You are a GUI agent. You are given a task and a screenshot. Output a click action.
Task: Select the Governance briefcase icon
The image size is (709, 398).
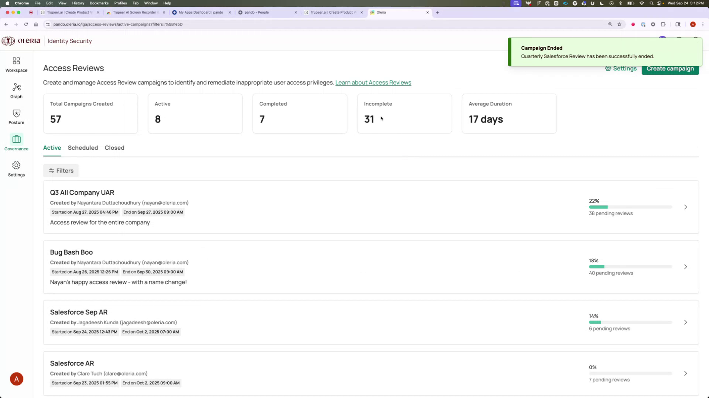[16, 139]
